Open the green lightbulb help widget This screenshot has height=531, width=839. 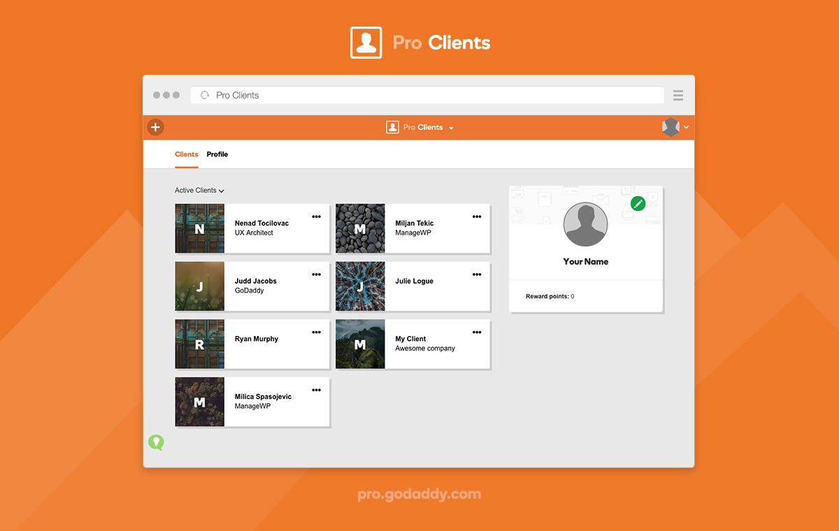coord(155,442)
